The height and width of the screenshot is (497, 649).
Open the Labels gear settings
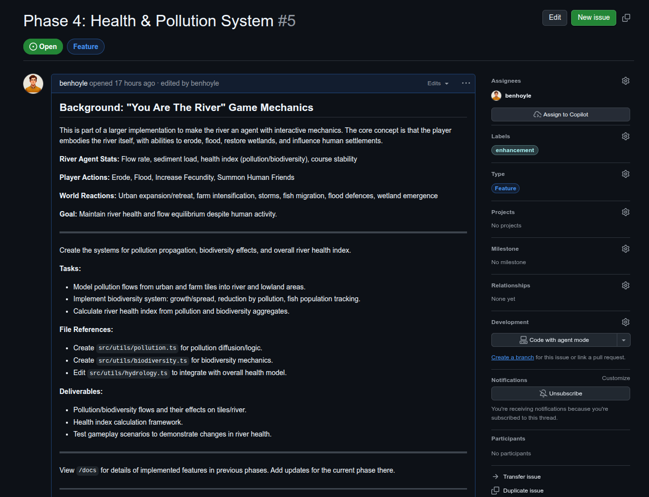(x=625, y=136)
